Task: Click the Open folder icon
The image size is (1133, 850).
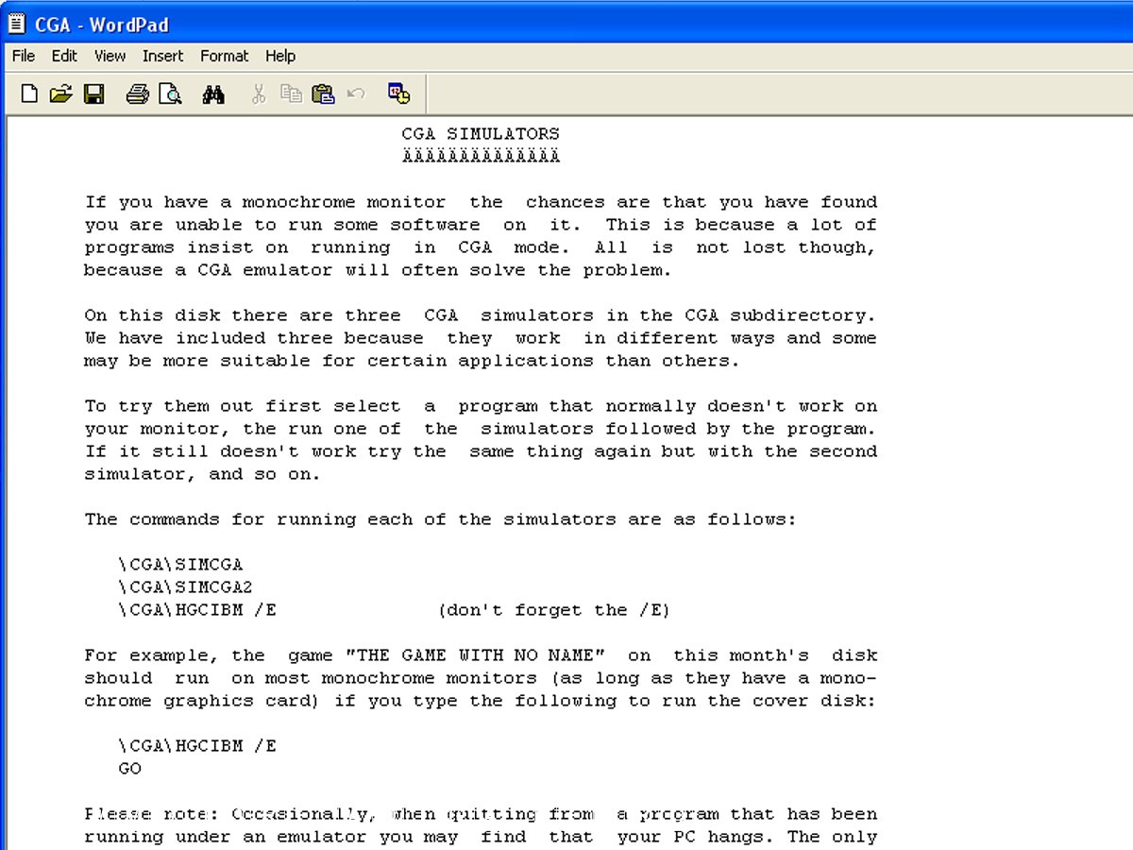Action: coord(61,93)
